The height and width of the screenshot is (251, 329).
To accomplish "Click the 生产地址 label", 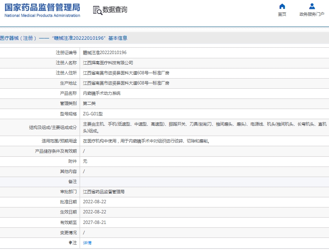I will [69, 83].
